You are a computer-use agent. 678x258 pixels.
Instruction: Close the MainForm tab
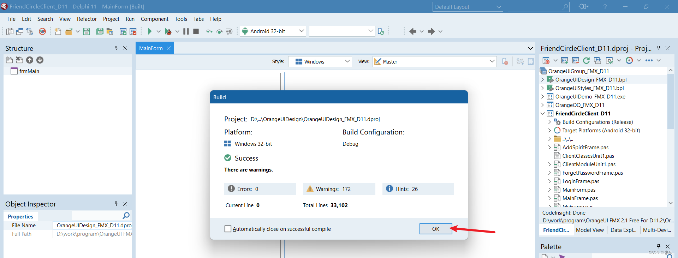(x=168, y=48)
